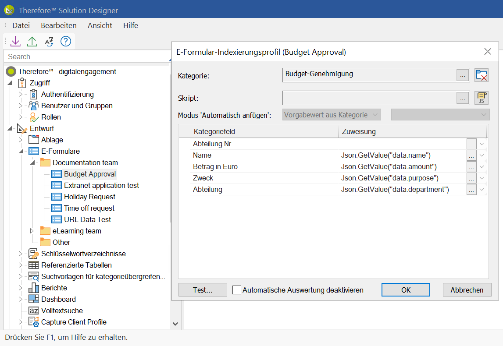This screenshot has height=346, width=503.
Task: Click the Authentifizierung badge icon
Action: (33, 95)
